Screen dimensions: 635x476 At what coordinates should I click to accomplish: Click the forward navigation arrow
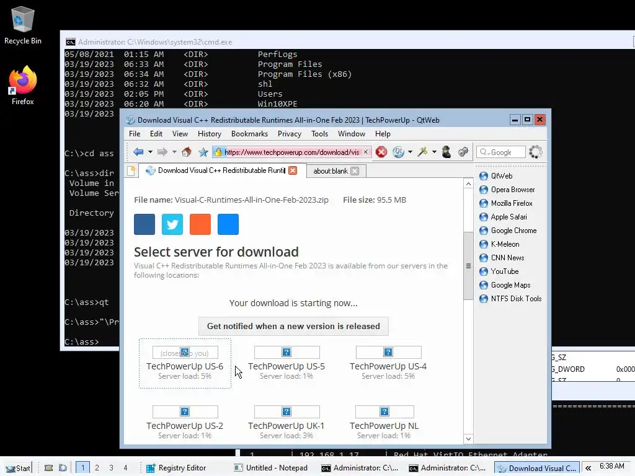[162, 152]
